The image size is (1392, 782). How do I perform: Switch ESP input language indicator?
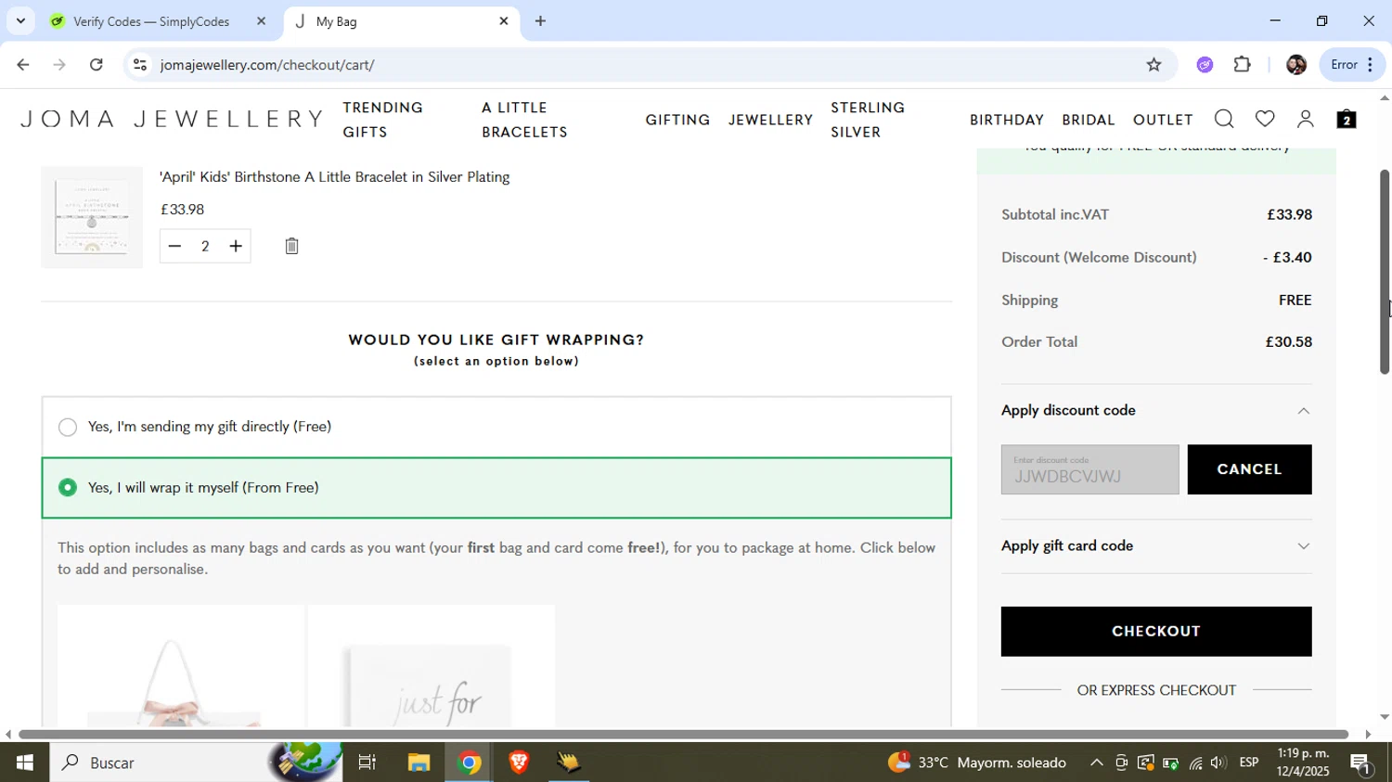[x=1249, y=763]
